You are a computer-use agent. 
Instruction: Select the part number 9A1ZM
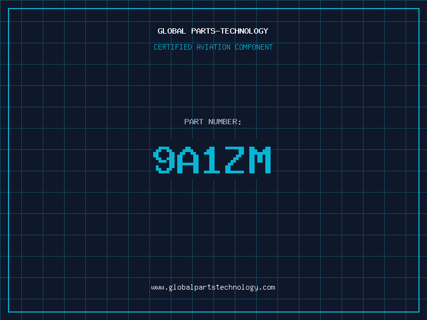tap(212, 159)
